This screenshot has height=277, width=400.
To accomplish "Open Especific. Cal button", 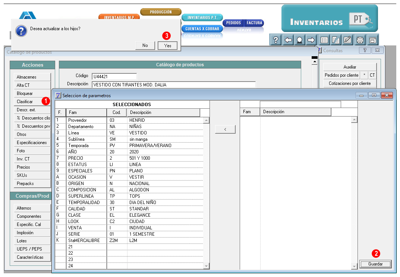I will pyautogui.click(x=32, y=224).
